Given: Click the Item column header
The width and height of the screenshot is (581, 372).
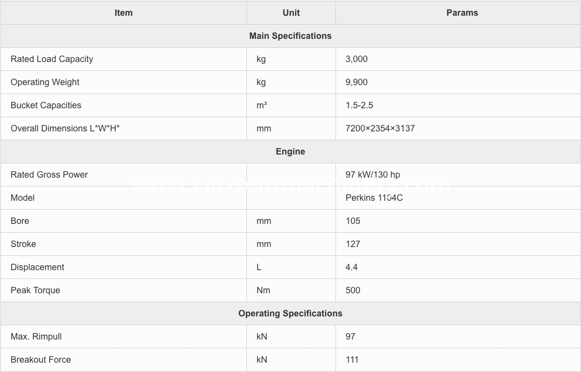Looking at the screenshot, I should 123,13.
